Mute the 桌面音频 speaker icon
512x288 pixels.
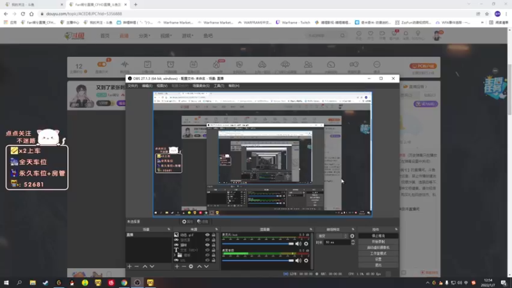pyautogui.click(x=298, y=260)
